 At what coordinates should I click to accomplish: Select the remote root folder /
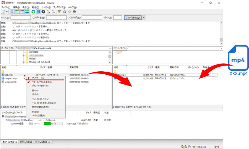tap(121, 52)
